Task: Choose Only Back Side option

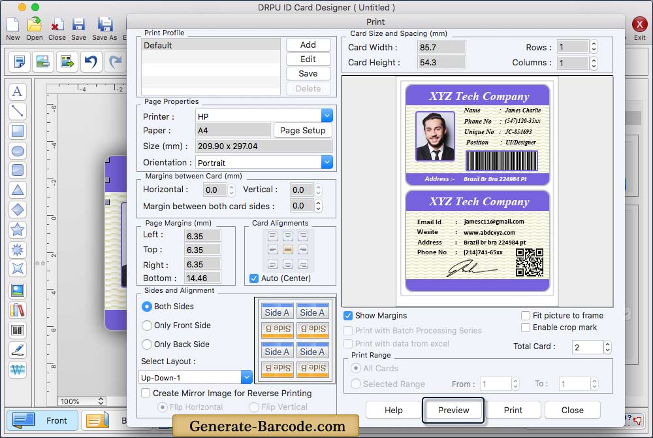Action: coord(146,345)
